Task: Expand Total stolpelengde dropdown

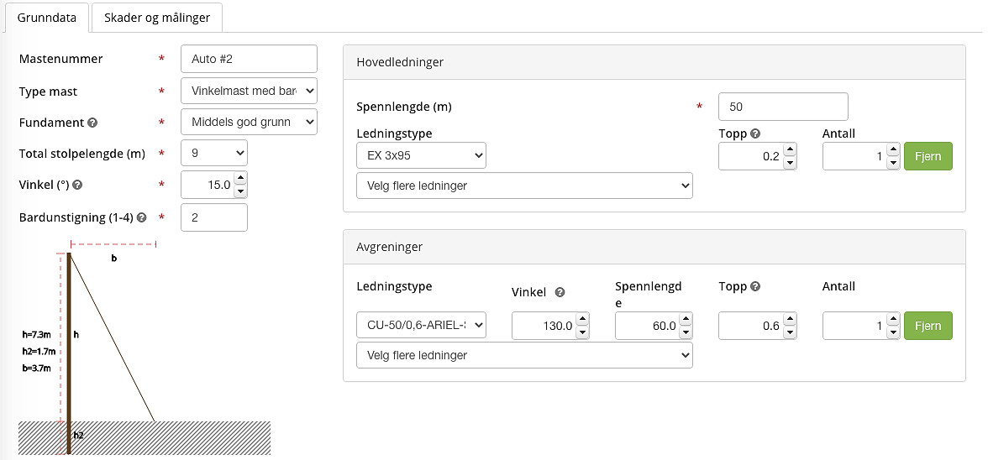Action: click(x=214, y=154)
